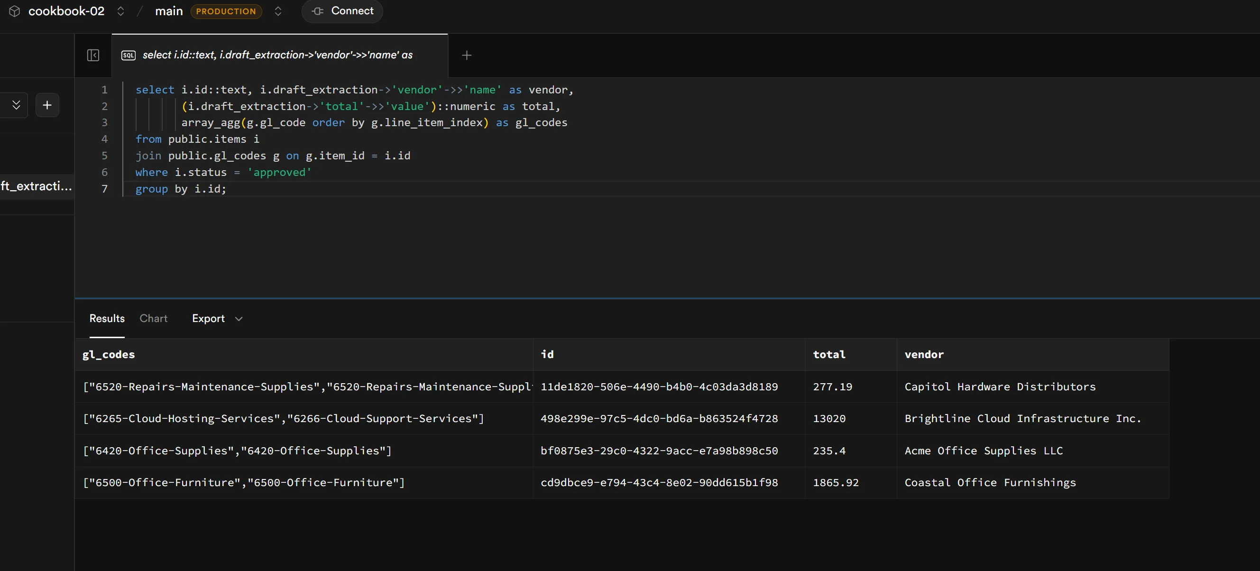
Task: Click line number 4 in editor gutter
Action: (x=104, y=139)
